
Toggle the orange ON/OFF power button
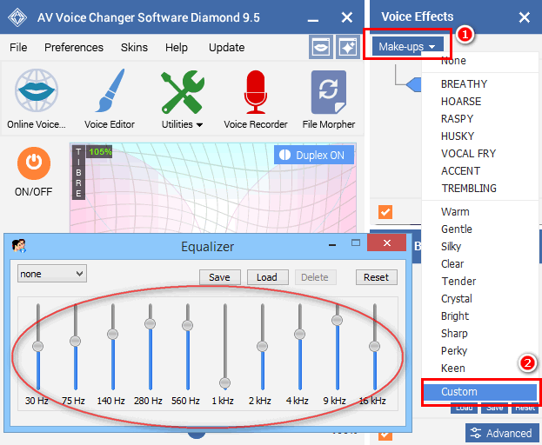click(x=34, y=163)
